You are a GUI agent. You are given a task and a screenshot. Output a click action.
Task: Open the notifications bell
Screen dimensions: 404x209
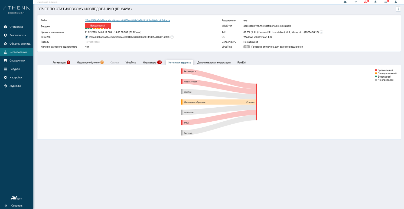375,2
